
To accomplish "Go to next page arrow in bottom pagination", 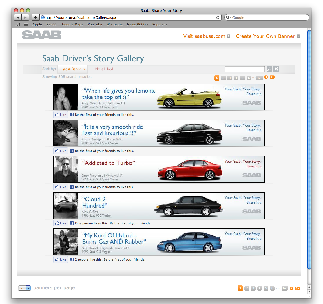I will point(291,288).
